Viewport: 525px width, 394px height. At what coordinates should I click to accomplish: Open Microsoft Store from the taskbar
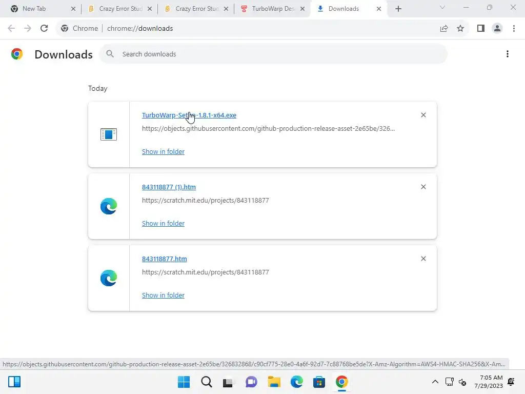(x=319, y=382)
